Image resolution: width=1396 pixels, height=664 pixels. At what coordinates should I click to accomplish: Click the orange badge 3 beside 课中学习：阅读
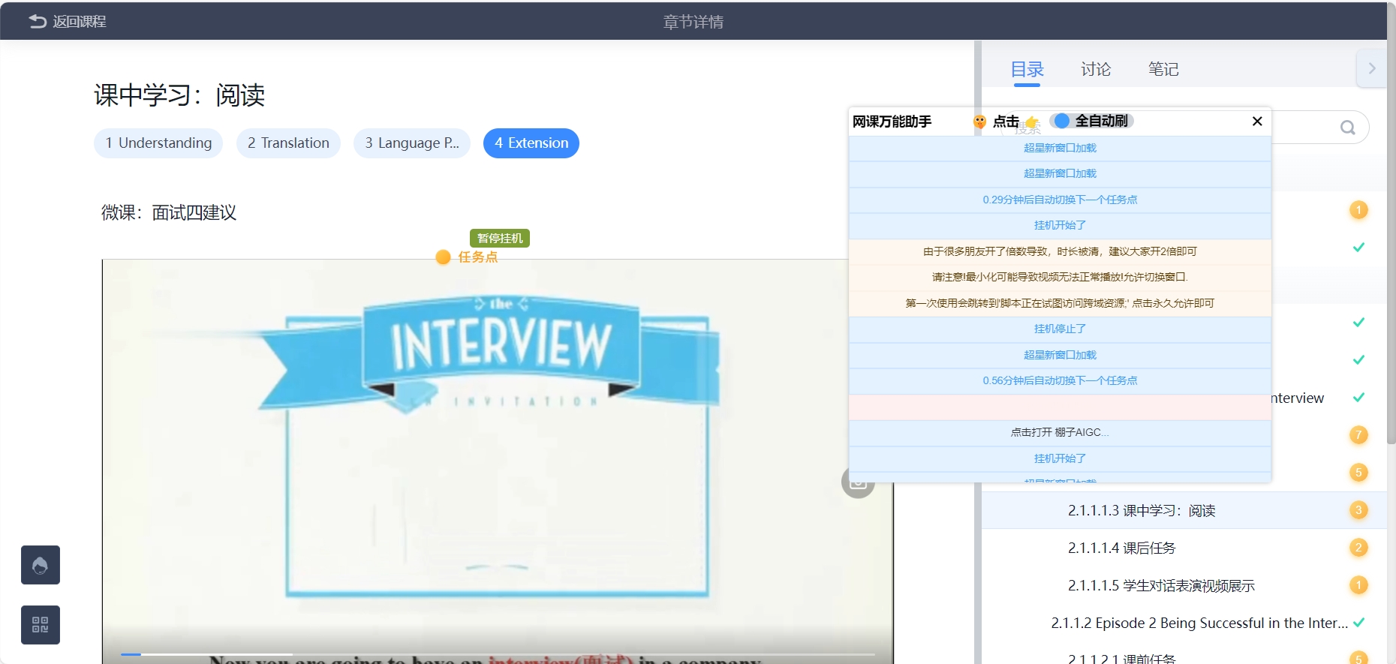(1358, 510)
